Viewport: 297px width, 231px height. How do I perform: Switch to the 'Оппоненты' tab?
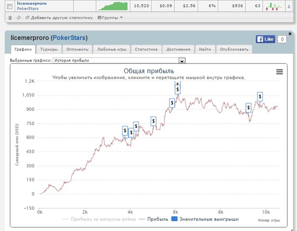pos(77,49)
